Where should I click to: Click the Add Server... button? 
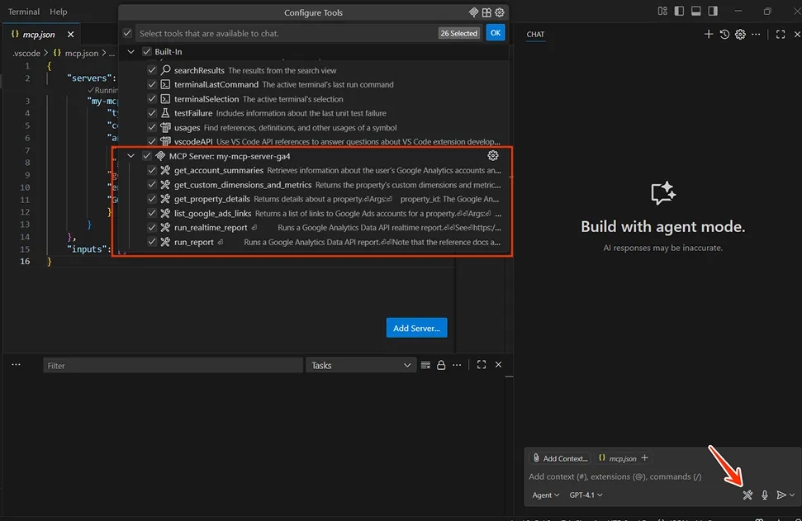coord(416,328)
